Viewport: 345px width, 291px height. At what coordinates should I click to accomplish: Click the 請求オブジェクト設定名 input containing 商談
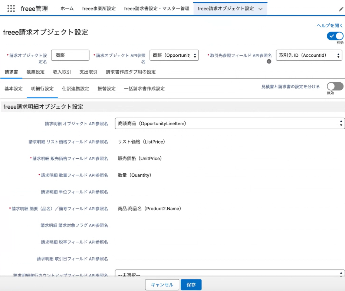point(70,55)
